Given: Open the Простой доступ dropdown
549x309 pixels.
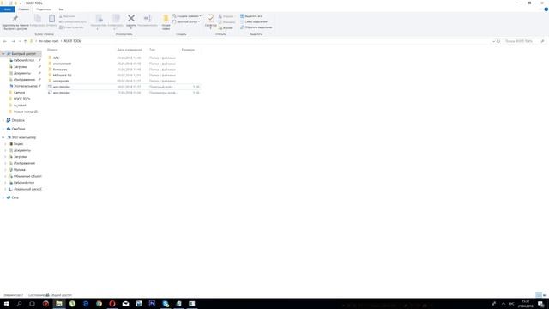Looking at the screenshot, I should point(186,21).
